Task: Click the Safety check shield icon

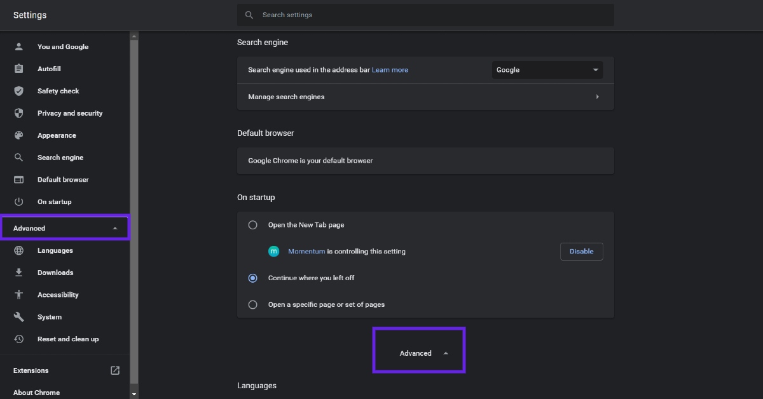Action: click(18, 91)
